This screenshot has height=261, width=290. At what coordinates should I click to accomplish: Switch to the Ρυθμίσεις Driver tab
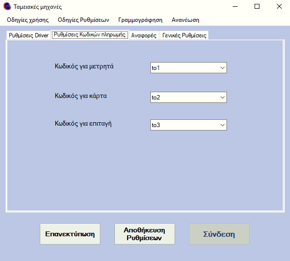(x=29, y=35)
